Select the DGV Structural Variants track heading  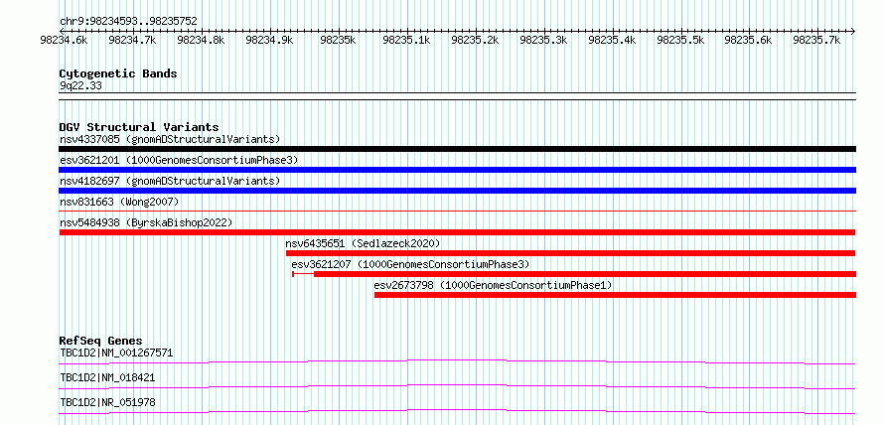point(139,127)
